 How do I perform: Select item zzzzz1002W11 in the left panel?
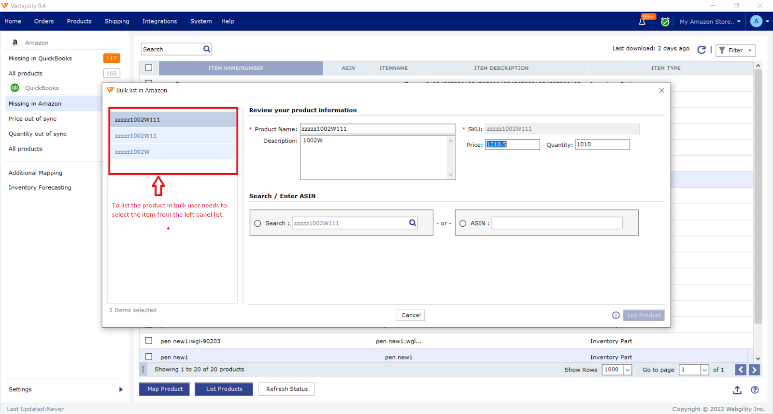[x=173, y=136]
